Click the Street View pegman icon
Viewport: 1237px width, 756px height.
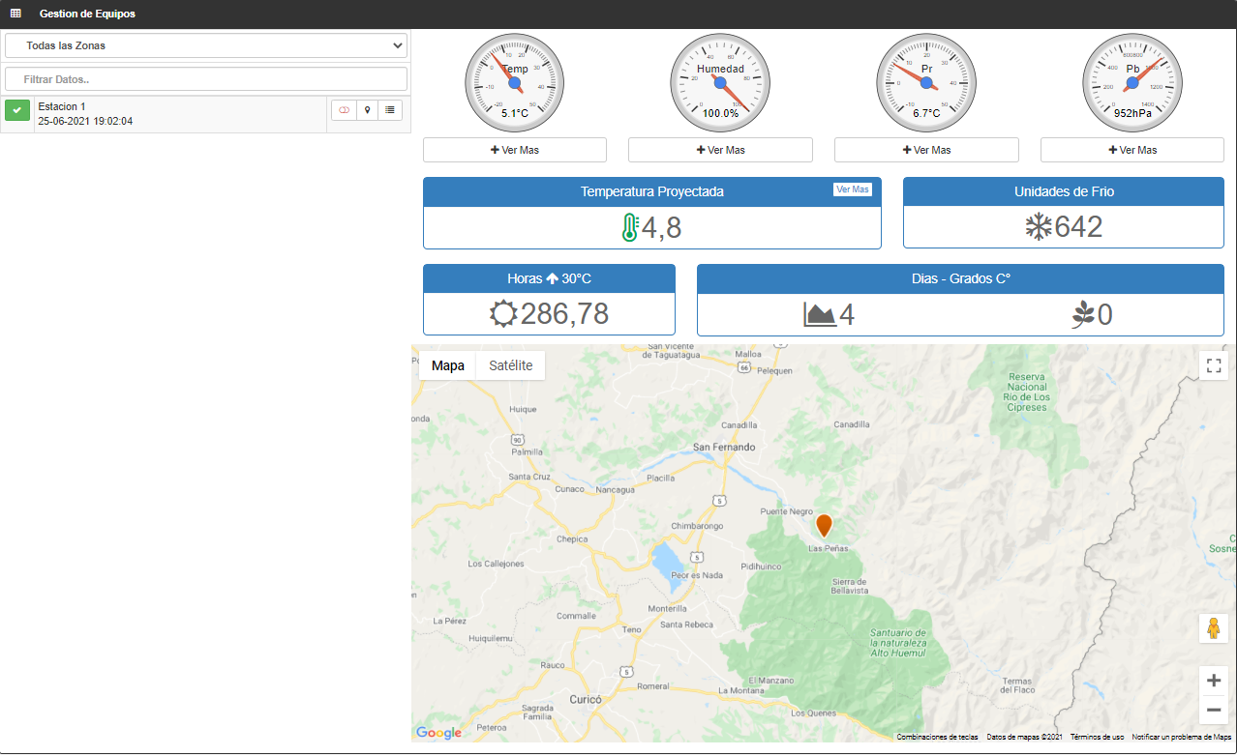click(x=1214, y=628)
